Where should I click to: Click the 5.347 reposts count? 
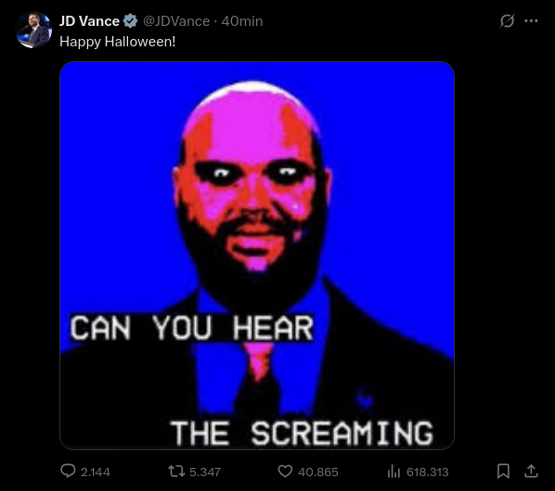[205, 472]
